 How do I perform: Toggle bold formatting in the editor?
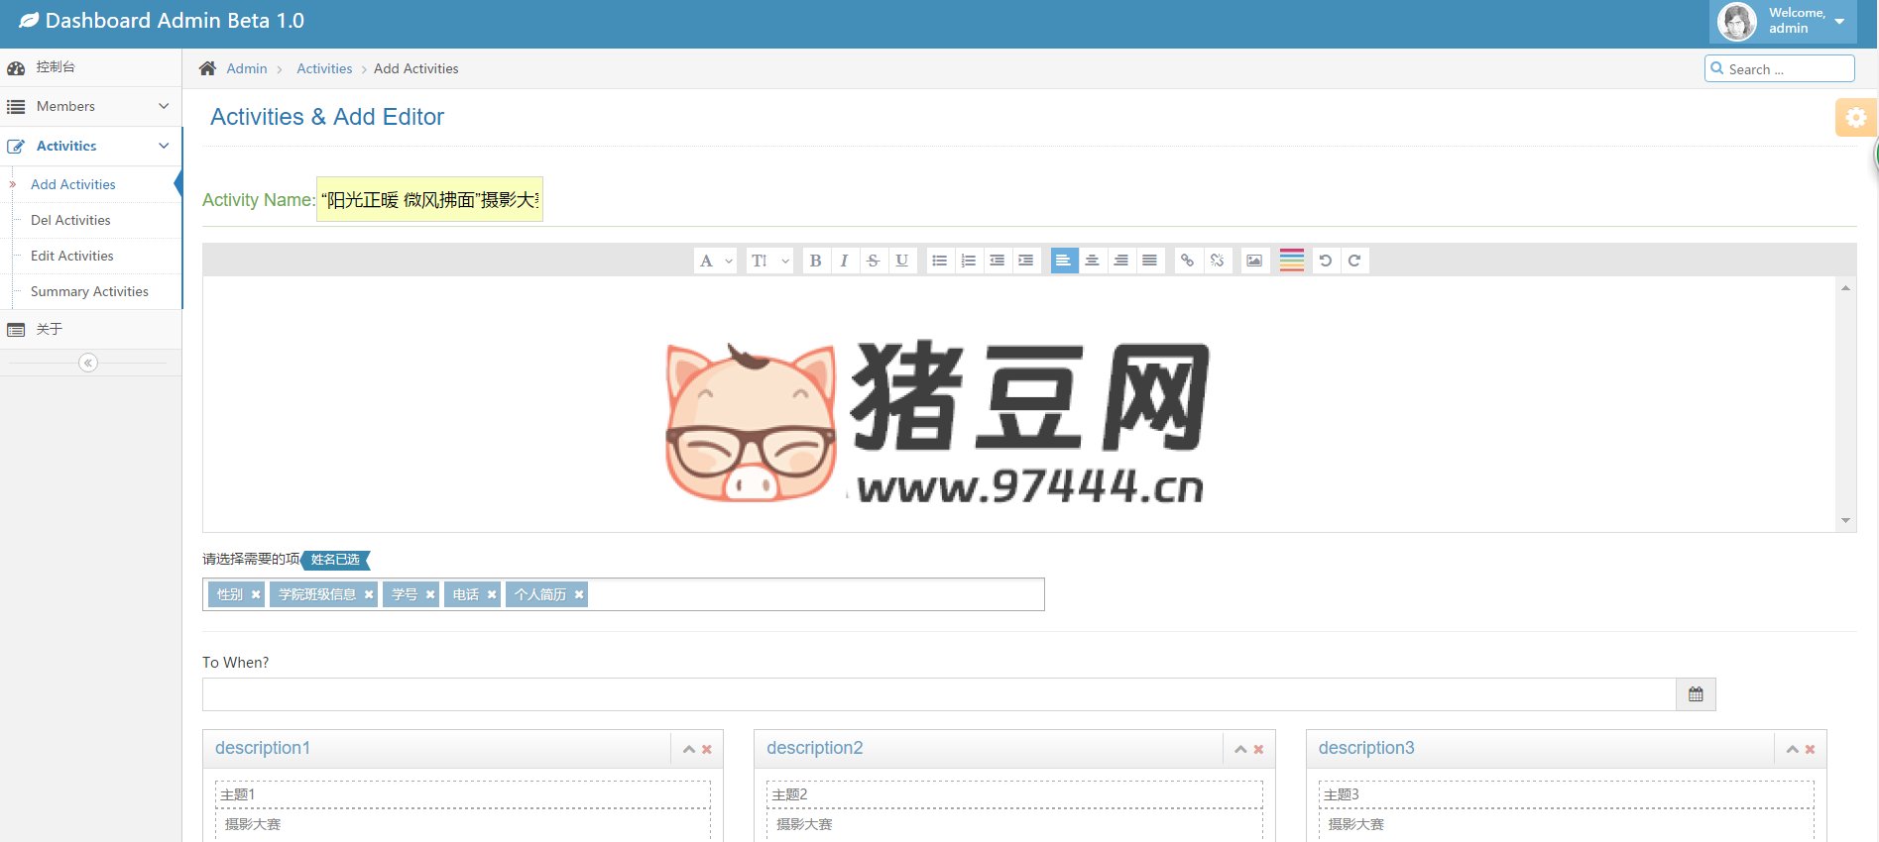click(815, 261)
